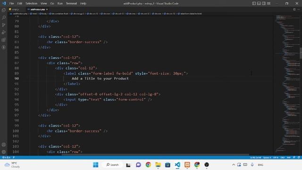The width and height of the screenshot is (302, 170).
Task: Open the Terminal menu
Action: 71,3
